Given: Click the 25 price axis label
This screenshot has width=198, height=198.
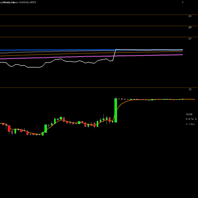Looking at the screenshot, I should pyautogui.click(x=190, y=16).
